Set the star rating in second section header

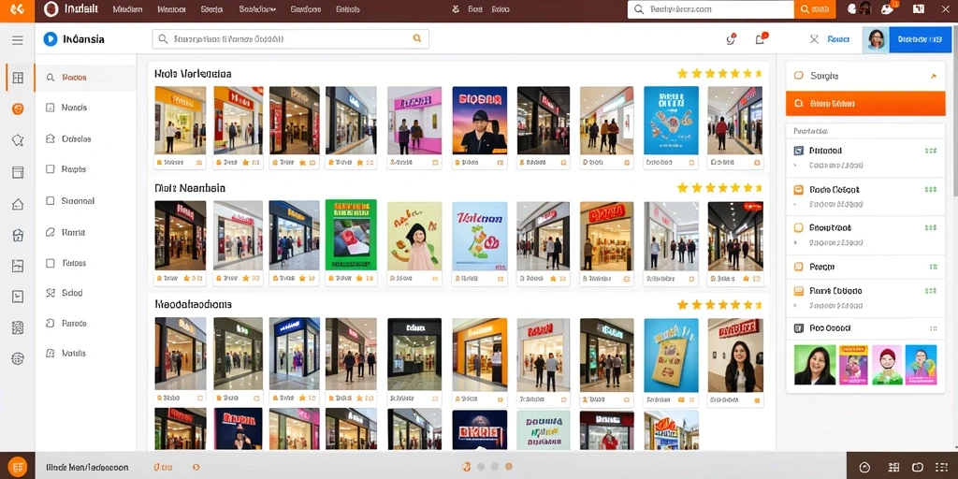pos(719,187)
